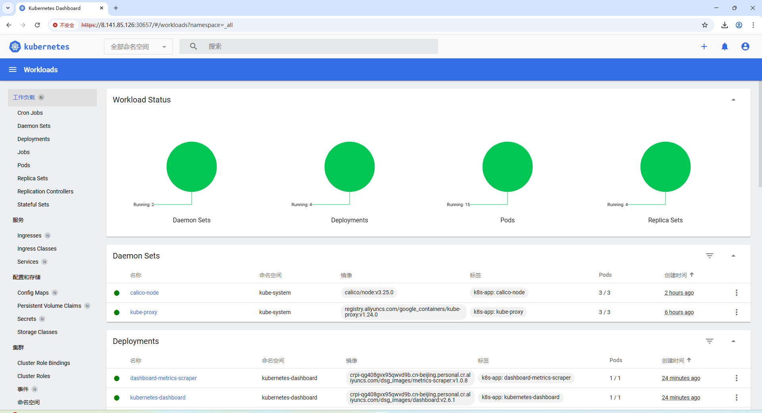Screen dimensions: 762x413
Task: Open actions menu for dashboard-metrics-scraper row
Action: (x=737, y=378)
